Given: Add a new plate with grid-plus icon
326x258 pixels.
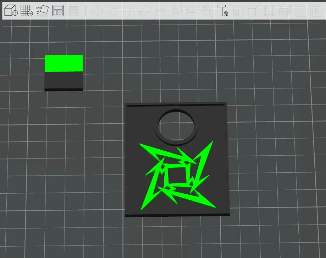Looking at the screenshot, I should [x=27, y=11].
